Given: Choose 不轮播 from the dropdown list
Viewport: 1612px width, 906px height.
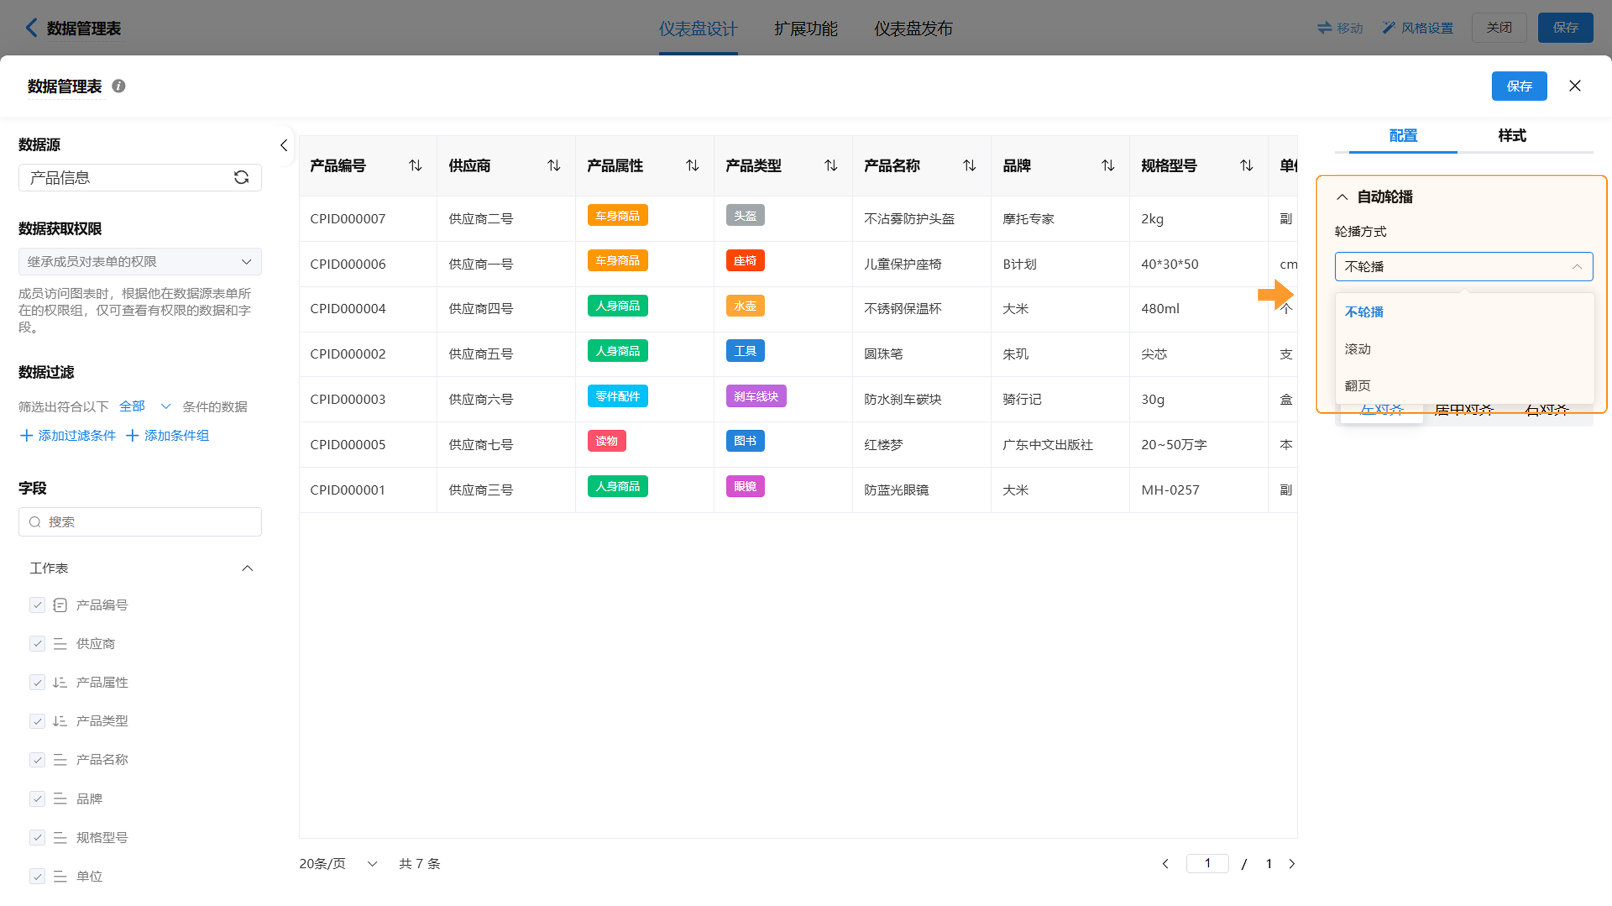Looking at the screenshot, I should [1464, 312].
